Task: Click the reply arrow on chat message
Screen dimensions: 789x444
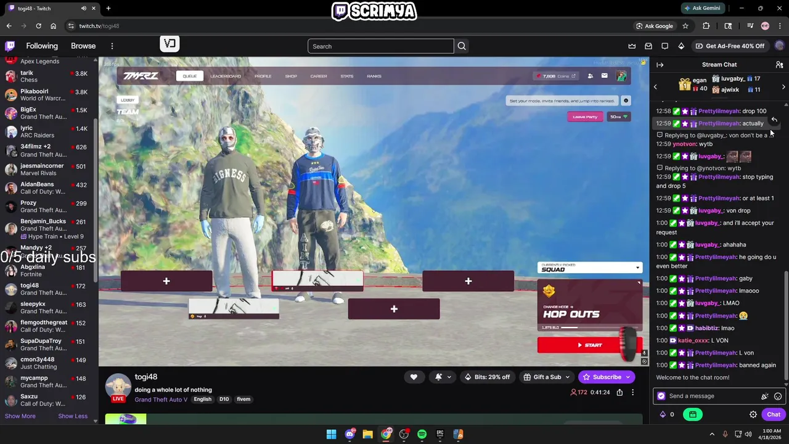Action: coord(774,120)
